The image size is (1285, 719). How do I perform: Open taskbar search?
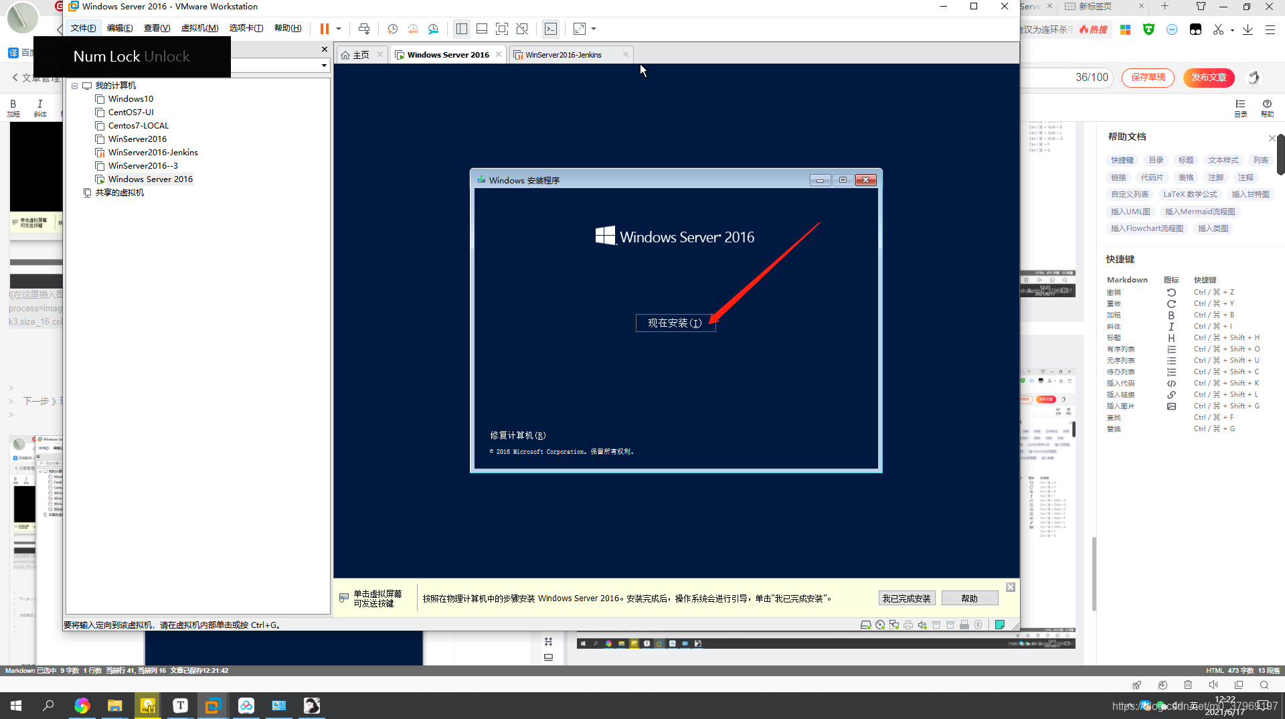click(48, 706)
